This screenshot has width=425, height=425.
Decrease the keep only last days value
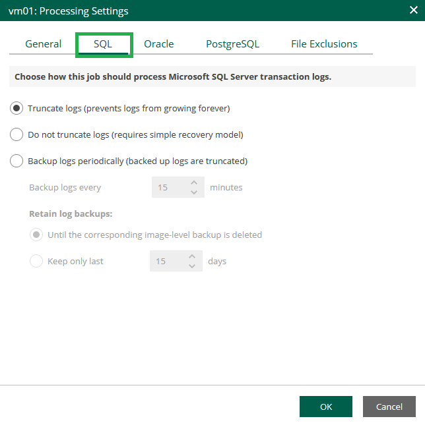pyautogui.click(x=192, y=266)
